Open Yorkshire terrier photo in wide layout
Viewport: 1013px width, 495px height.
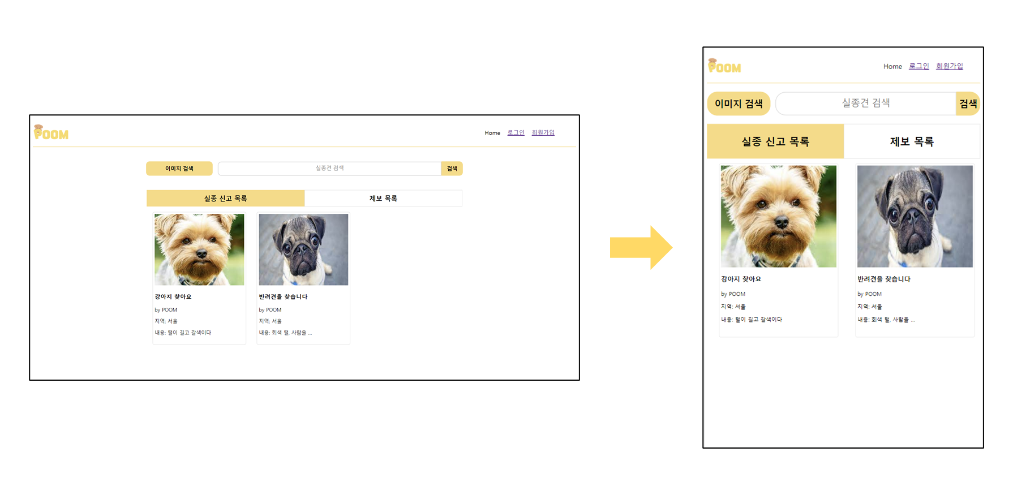pos(199,249)
